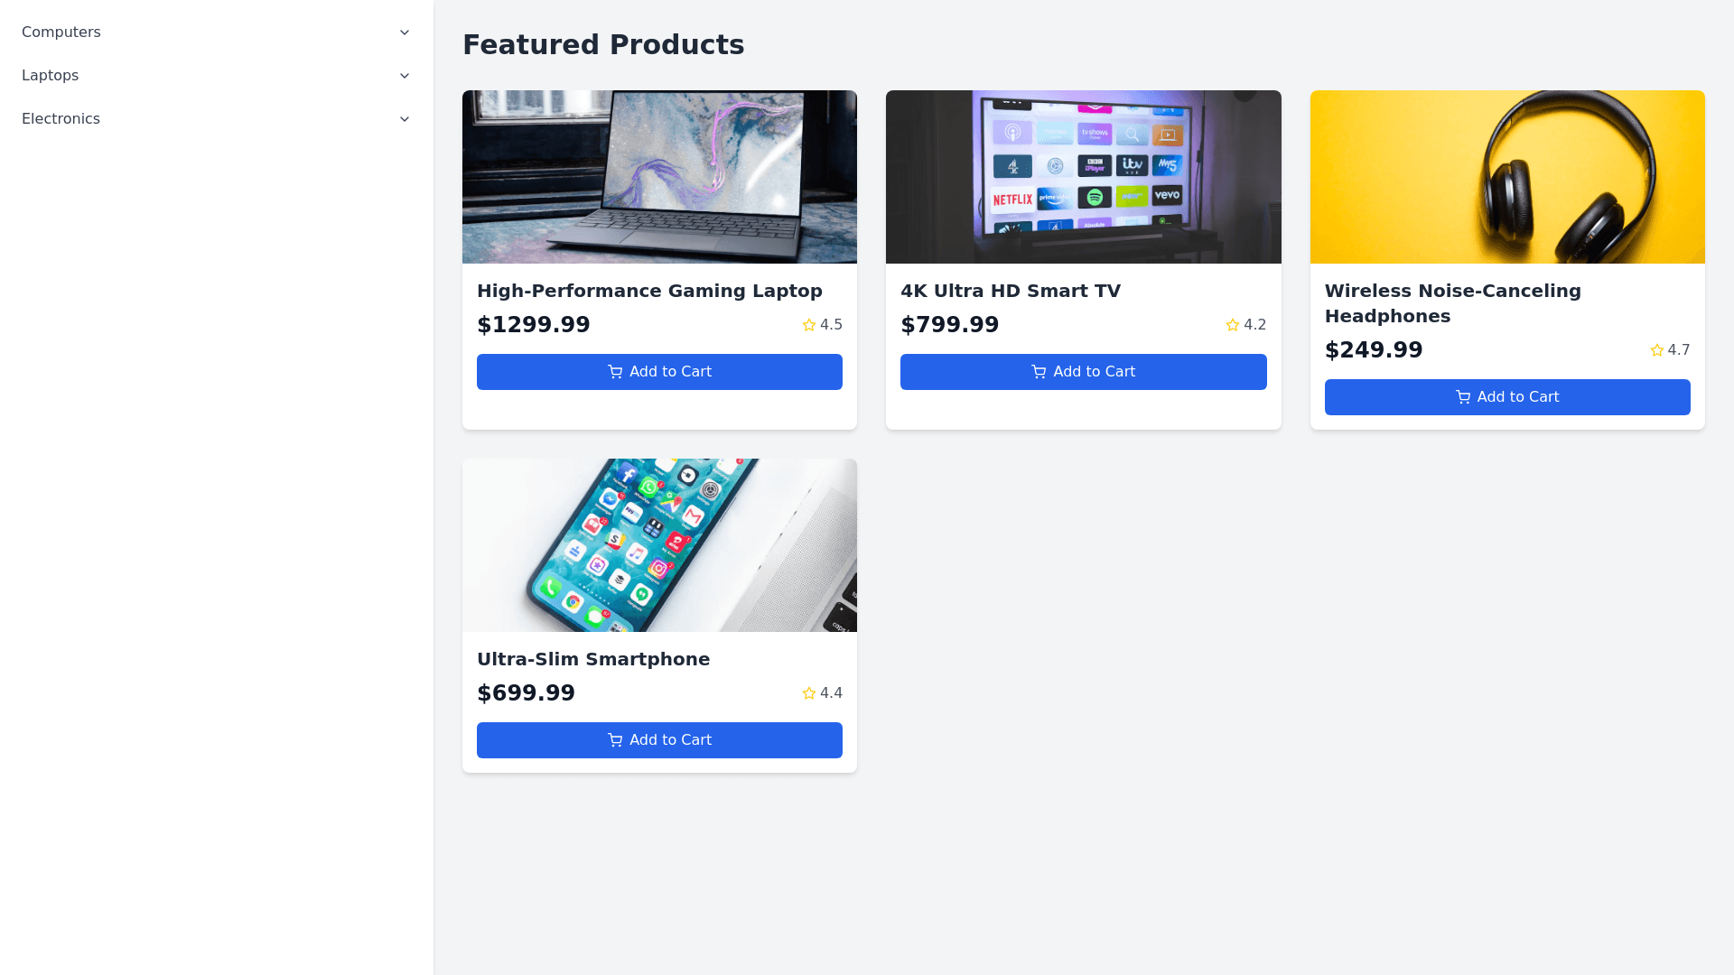Click the cart icon on the Gaming Laptop button
The height and width of the screenshot is (975, 1734).
(615, 372)
